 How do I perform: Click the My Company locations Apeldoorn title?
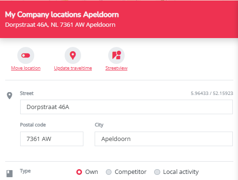point(62,15)
